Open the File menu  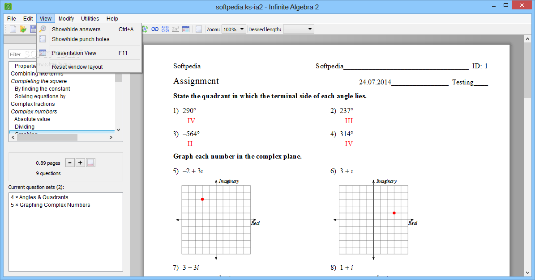[x=12, y=19]
